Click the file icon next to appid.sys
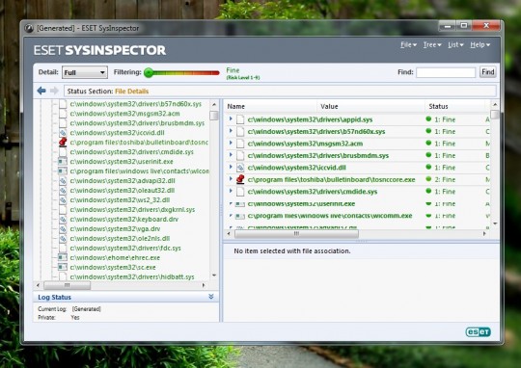Screen dimensions: 521x368 [240, 119]
